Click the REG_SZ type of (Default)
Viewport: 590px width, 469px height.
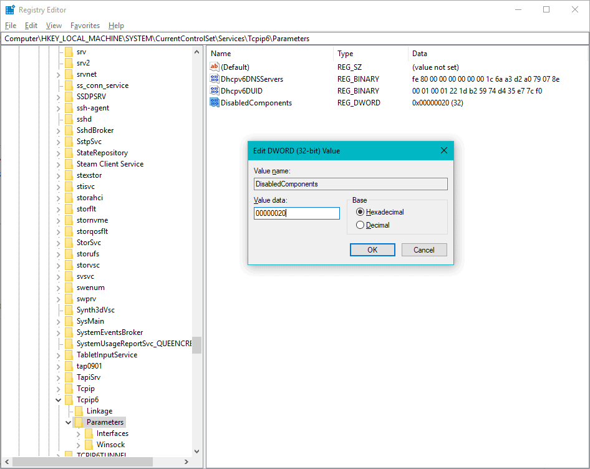click(349, 67)
